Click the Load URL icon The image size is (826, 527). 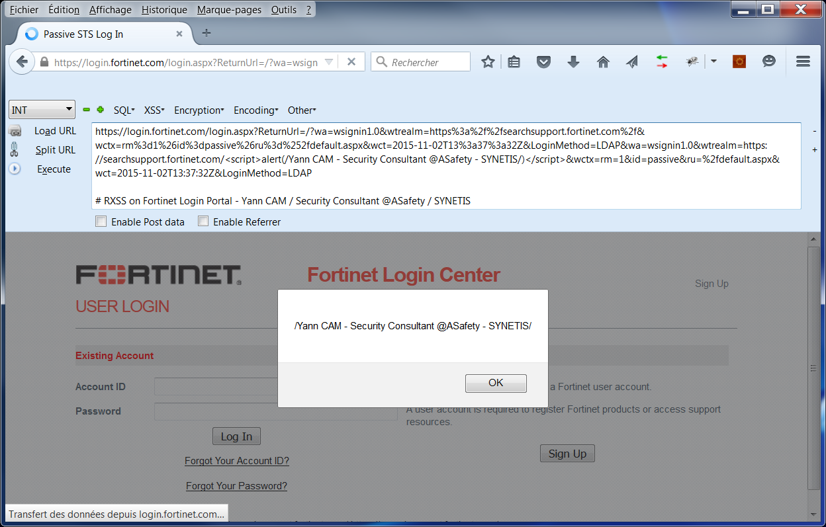15,131
